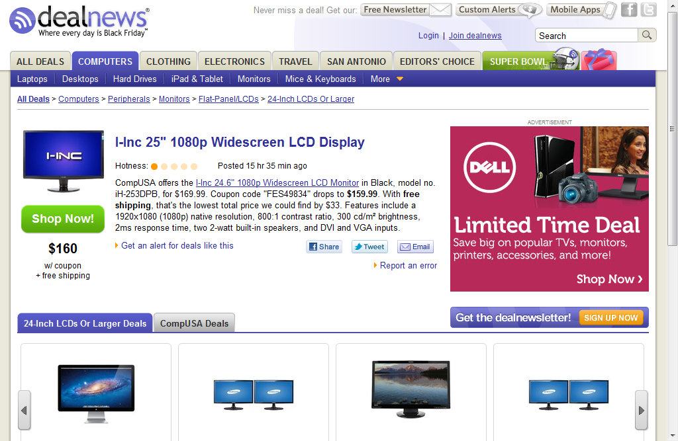Click the SIGN UP NOW button
Screen dimensions: 678x441
click(611, 317)
